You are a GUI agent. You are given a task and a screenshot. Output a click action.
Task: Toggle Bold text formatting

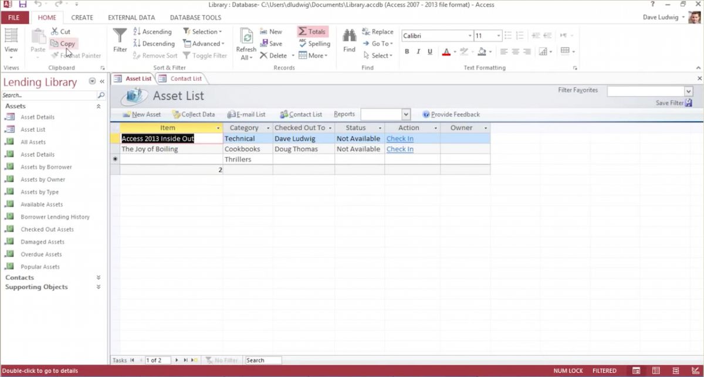[407, 52]
